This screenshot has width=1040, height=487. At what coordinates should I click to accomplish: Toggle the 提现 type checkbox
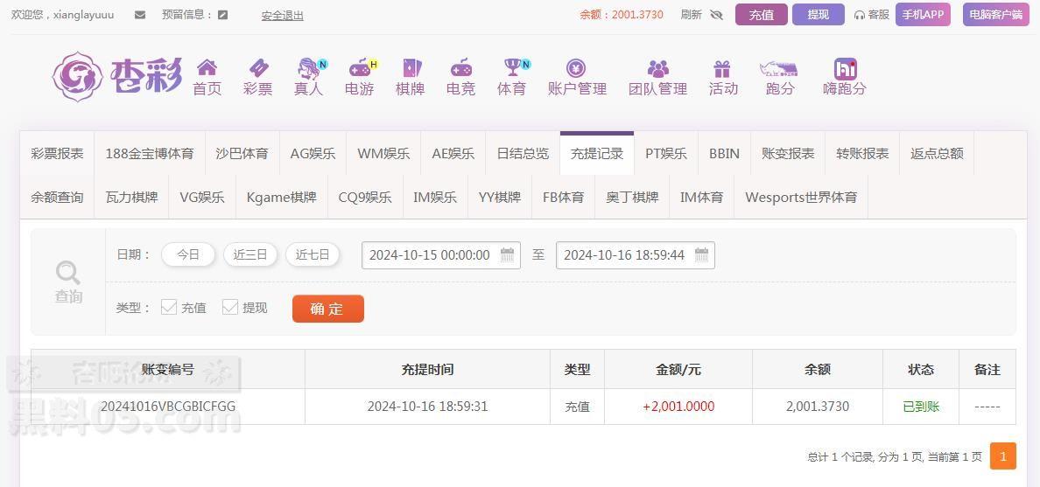pyautogui.click(x=230, y=307)
